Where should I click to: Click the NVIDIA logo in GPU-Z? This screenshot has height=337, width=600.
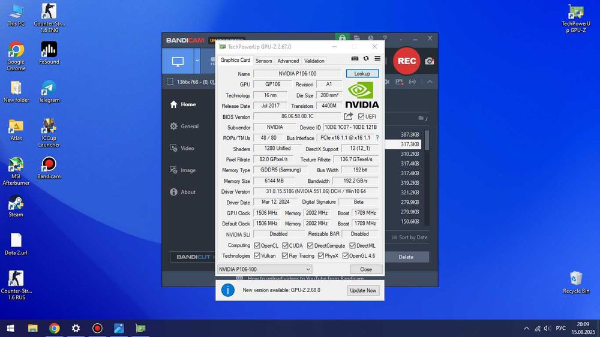362,95
